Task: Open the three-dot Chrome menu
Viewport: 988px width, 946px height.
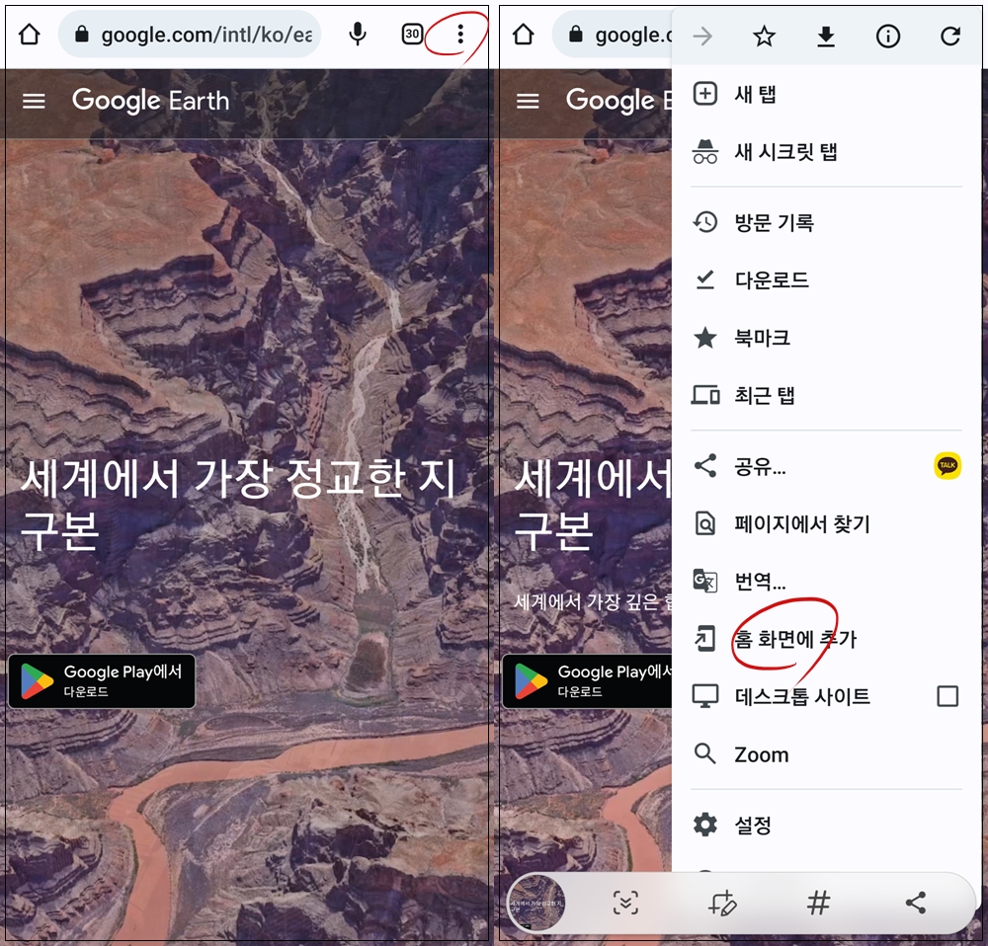Action: pos(460,34)
